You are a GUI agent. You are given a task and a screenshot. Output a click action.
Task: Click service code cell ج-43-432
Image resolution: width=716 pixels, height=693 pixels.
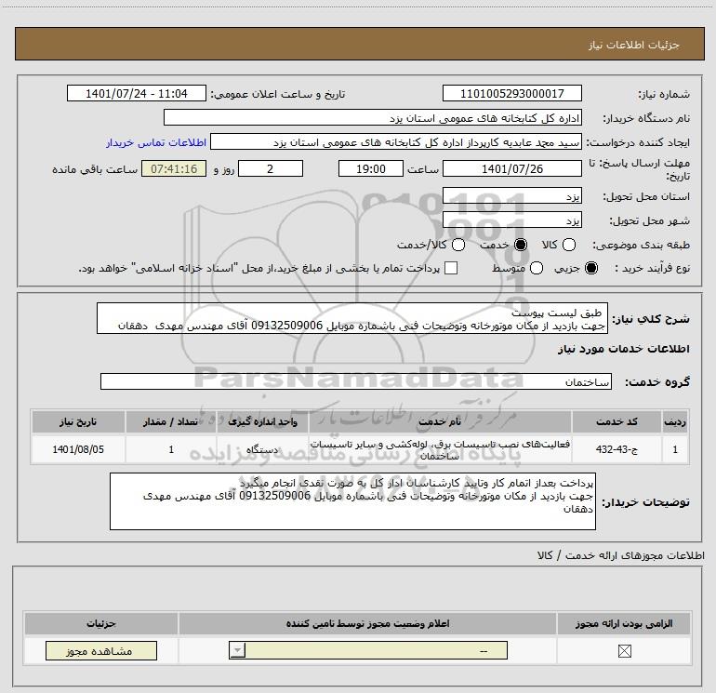point(616,449)
